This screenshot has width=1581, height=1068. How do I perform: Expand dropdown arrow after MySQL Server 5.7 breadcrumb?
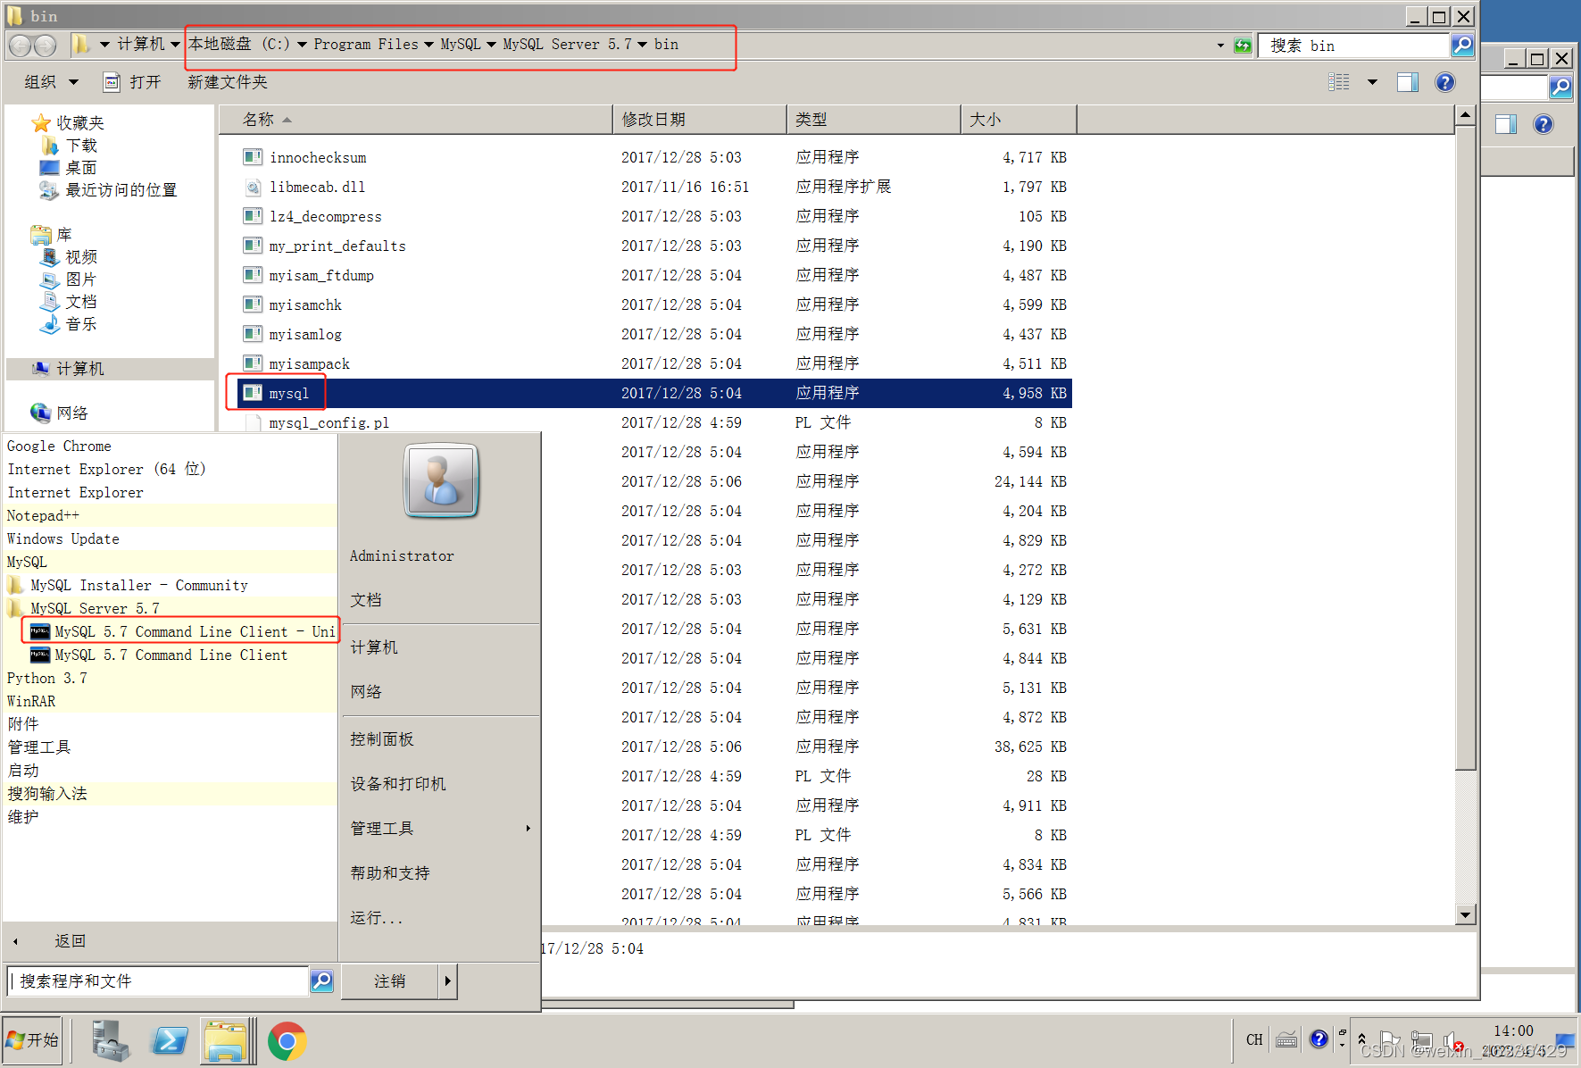[642, 45]
